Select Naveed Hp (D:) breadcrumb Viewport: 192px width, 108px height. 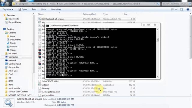(x=39, y=4)
